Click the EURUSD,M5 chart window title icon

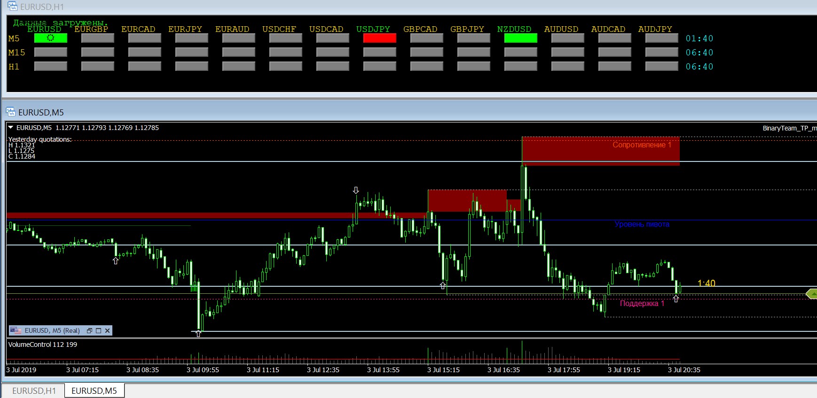pos(10,112)
